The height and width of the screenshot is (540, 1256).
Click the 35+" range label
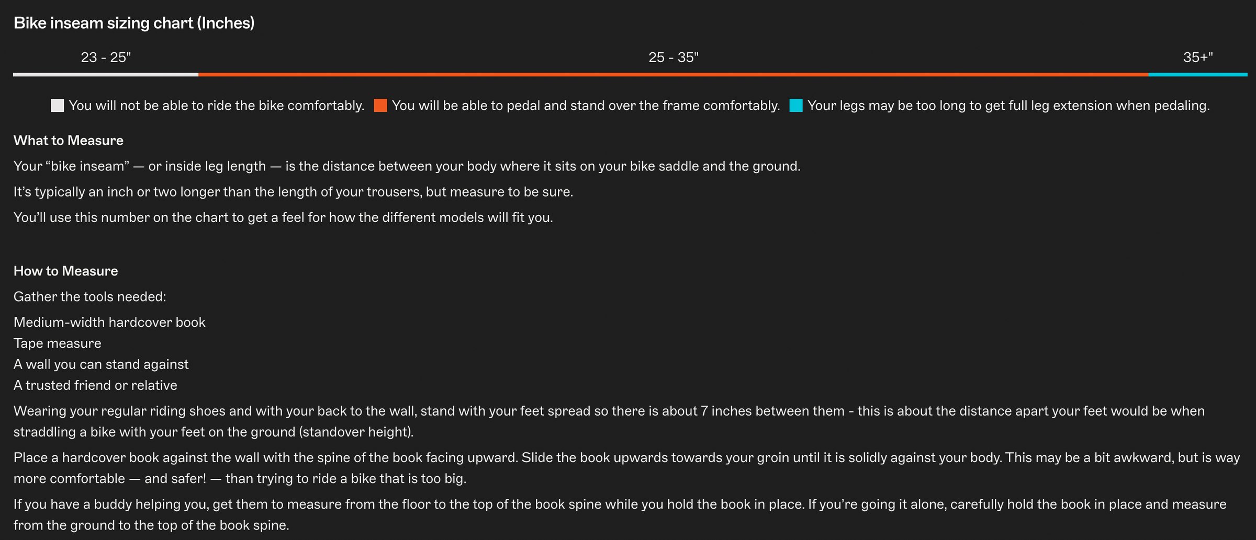[x=1198, y=58]
